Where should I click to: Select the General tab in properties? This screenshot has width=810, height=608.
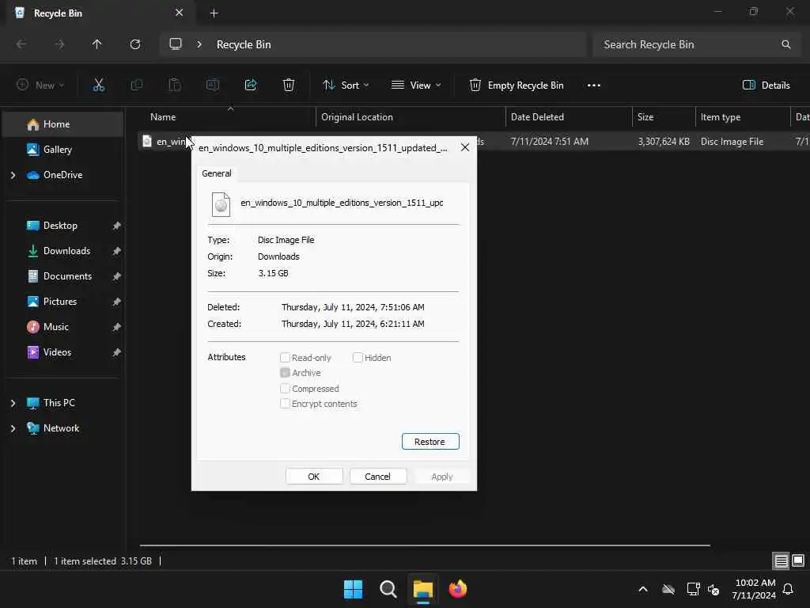click(217, 173)
